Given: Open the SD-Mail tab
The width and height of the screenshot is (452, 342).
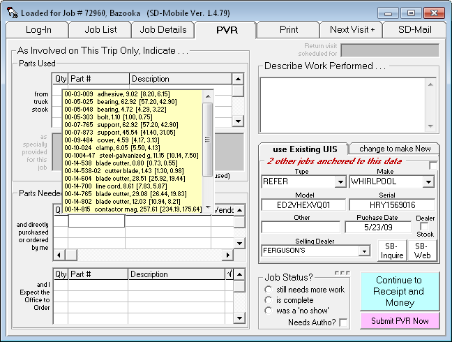Looking at the screenshot, I should (x=415, y=29).
